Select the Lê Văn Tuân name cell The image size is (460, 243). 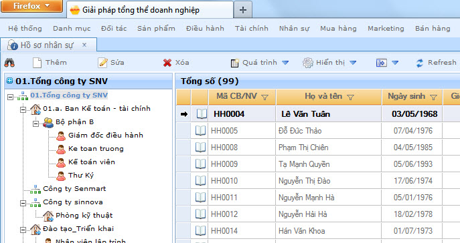(329, 114)
